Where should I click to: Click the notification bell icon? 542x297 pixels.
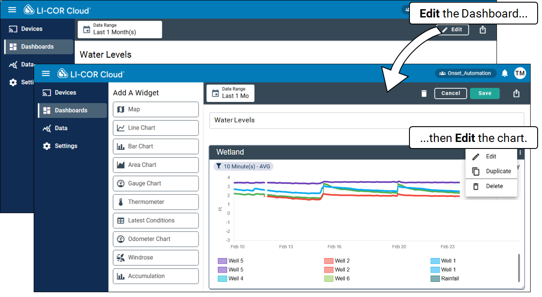(505, 73)
